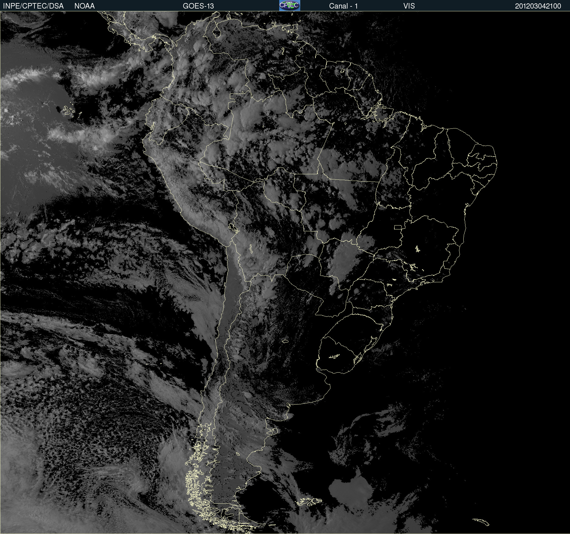Click the CPTEC logo in the header
Image resolution: width=570 pixels, height=534 pixels.
pos(290,5)
